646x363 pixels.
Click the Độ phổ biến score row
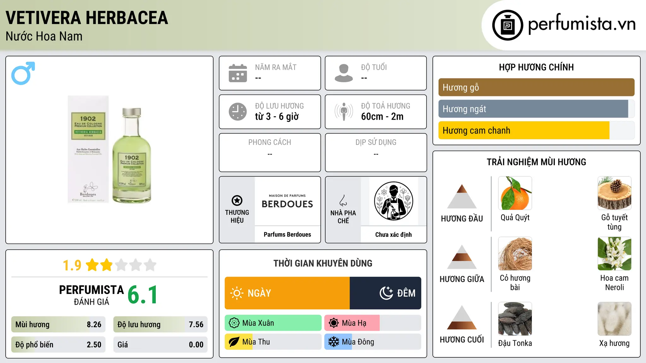click(x=58, y=345)
